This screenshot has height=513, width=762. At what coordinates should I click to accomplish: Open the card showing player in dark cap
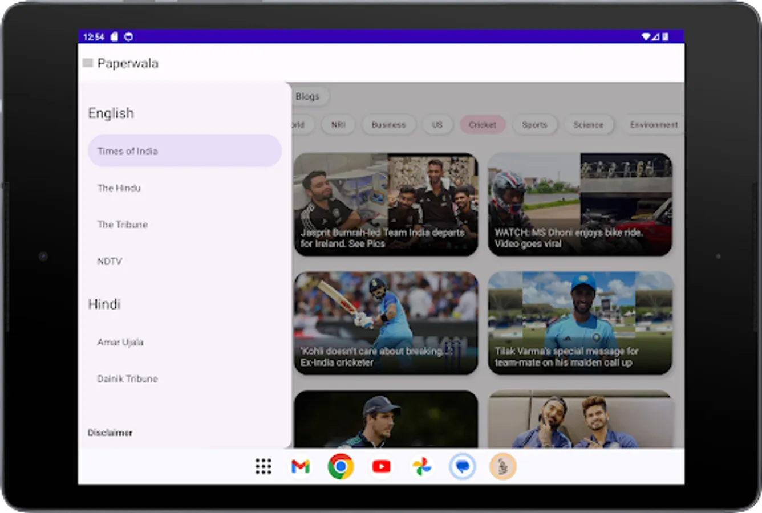pyautogui.click(x=386, y=419)
